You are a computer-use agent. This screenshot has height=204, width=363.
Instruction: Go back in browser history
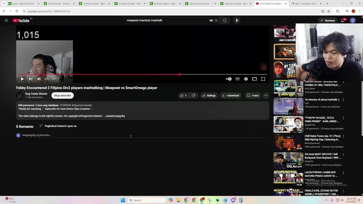(x=4, y=11)
